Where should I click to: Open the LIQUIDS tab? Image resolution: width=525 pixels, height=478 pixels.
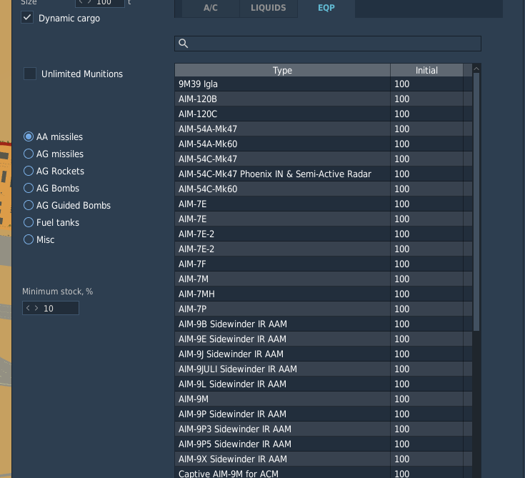tap(269, 8)
